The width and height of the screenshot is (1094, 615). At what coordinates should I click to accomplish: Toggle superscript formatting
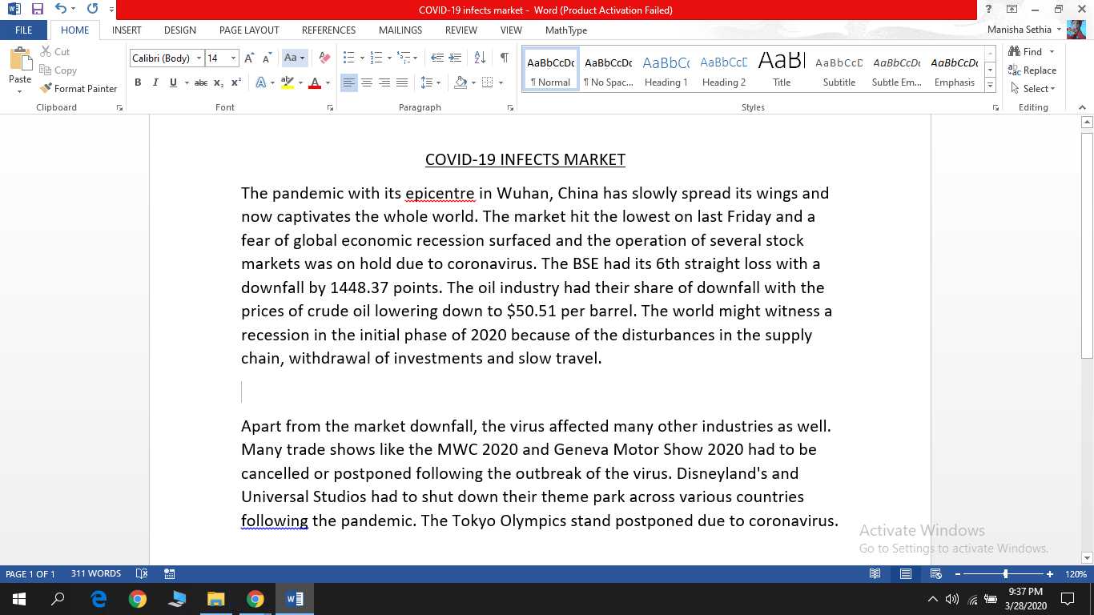point(236,82)
